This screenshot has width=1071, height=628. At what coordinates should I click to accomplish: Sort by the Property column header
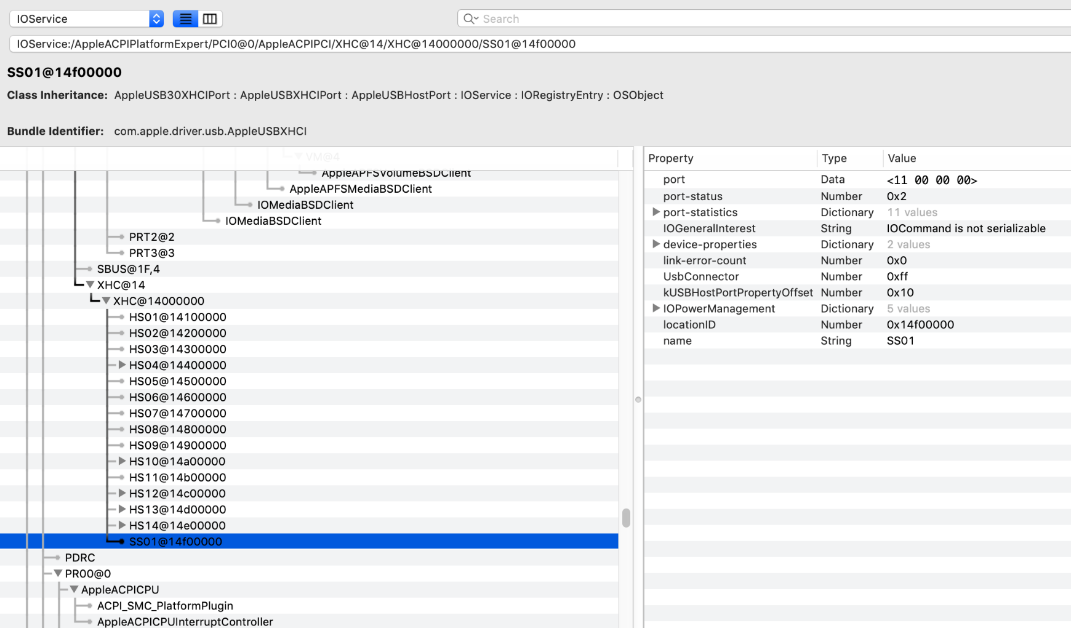click(x=670, y=158)
